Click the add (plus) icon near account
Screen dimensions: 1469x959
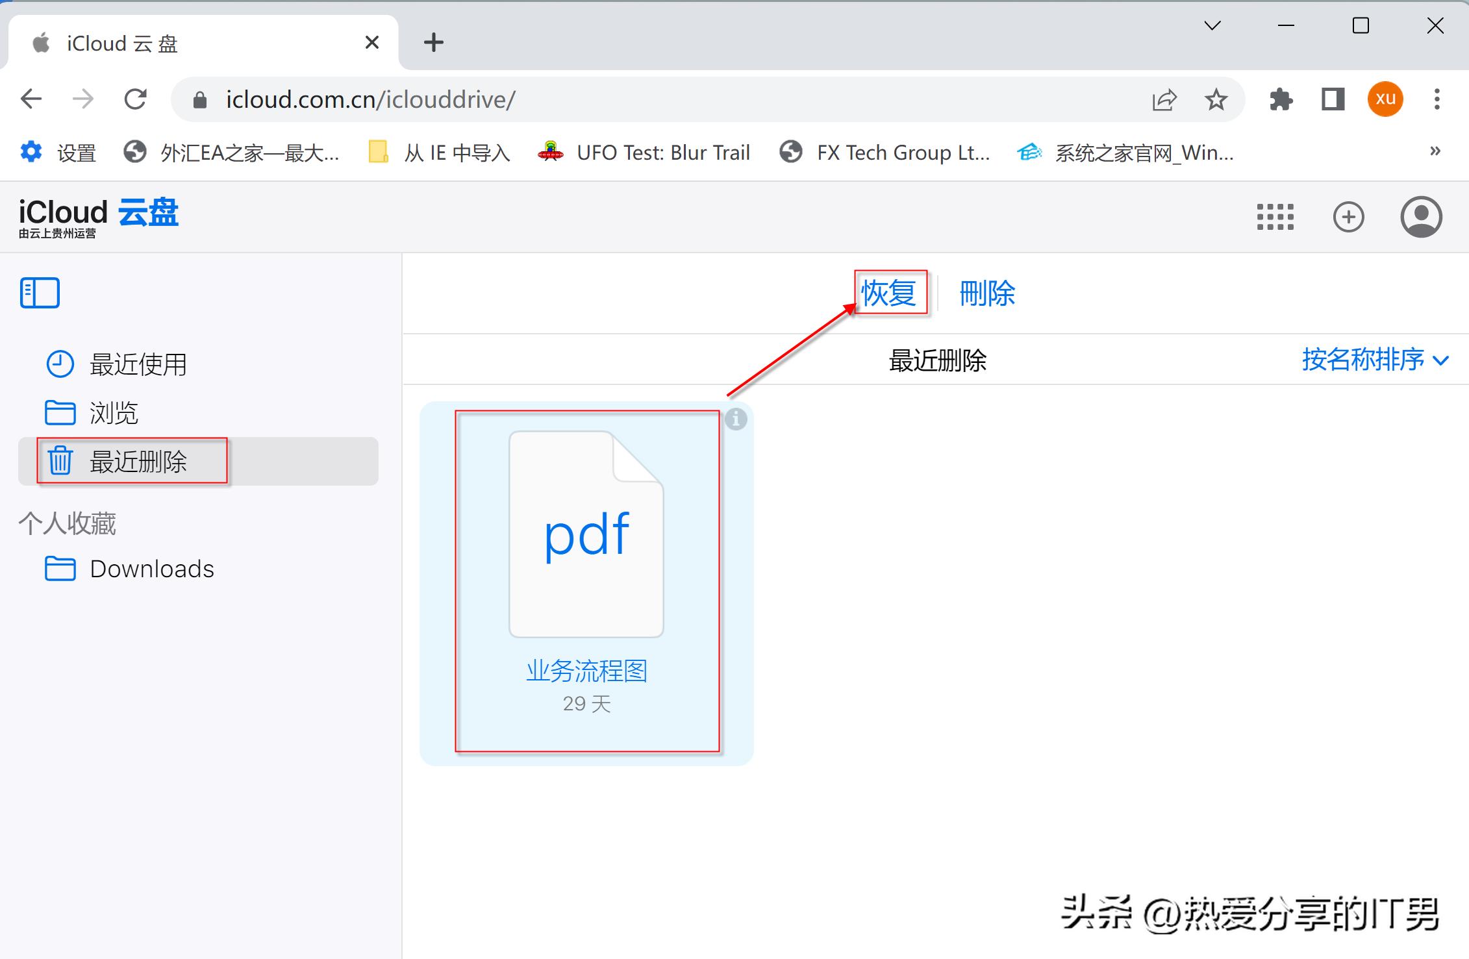1349,217
